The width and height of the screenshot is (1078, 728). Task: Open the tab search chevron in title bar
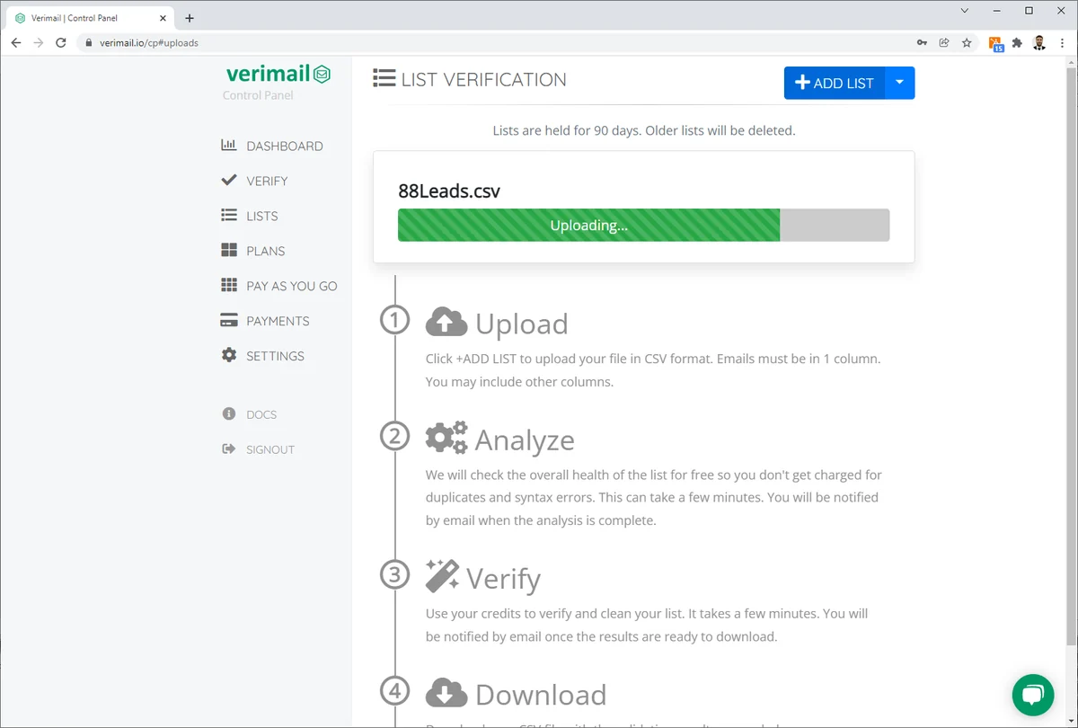[965, 11]
